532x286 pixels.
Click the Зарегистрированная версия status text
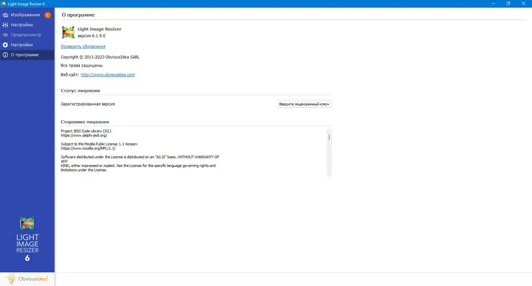88,104
